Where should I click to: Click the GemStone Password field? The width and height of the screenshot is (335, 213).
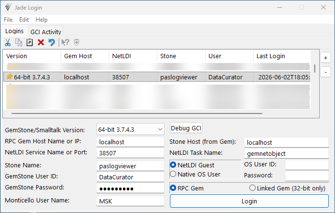130,188
